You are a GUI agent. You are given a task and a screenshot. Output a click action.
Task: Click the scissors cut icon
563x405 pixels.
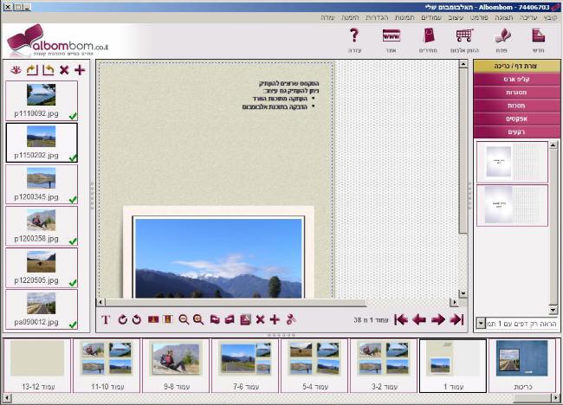[x=290, y=319]
